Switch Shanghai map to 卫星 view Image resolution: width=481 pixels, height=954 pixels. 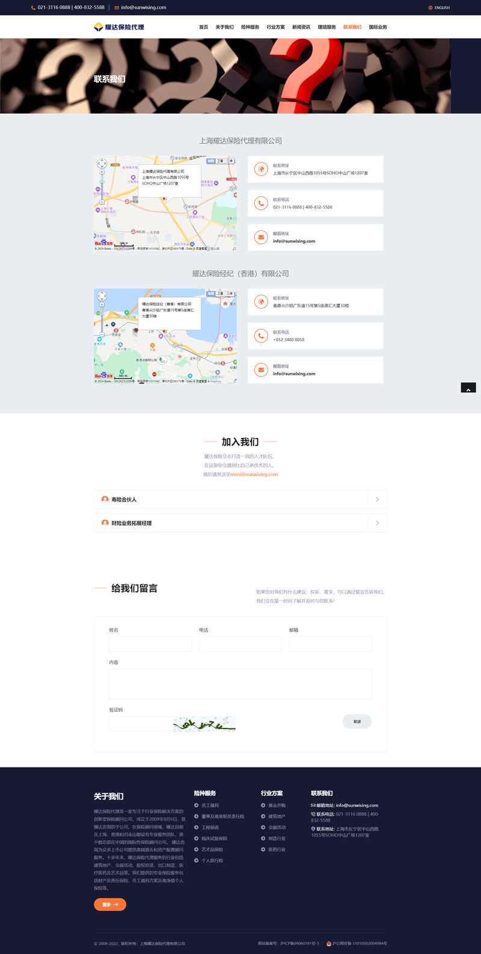coord(220,161)
